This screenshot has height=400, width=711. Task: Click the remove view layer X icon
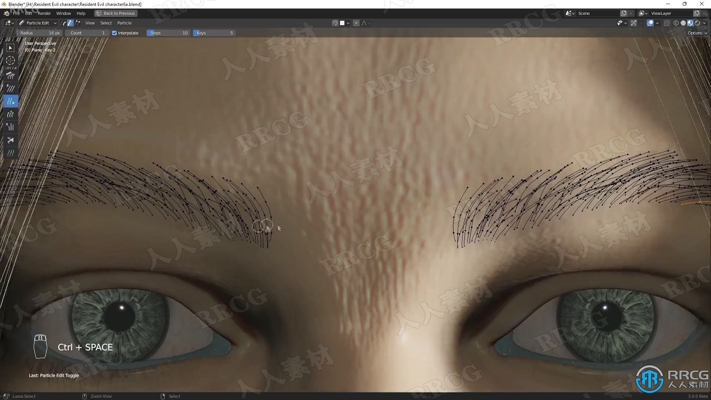(x=704, y=13)
